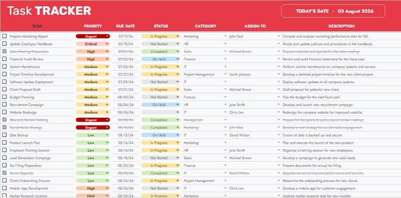The image size is (401, 198).
Task: Click the Completed status of Social Media Strategy
Action: (161, 127)
